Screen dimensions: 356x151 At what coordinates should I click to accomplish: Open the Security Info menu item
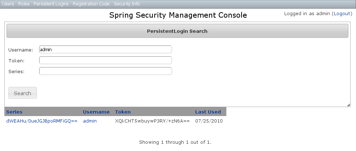click(x=127, y=4)
